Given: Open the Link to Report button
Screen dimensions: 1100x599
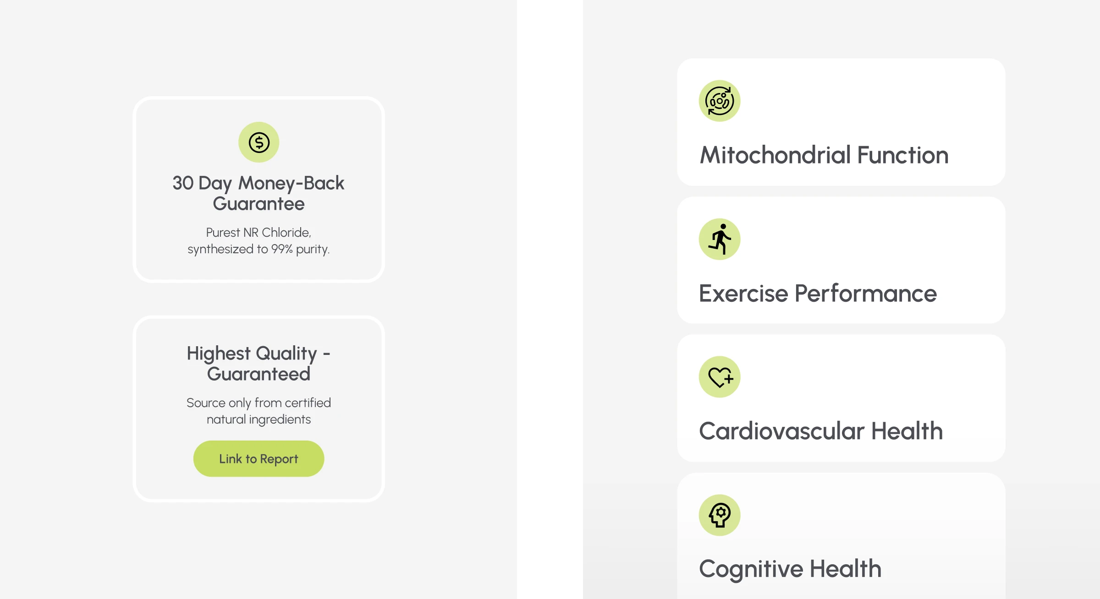Looking at the screenshot, I should pos(258,458).
